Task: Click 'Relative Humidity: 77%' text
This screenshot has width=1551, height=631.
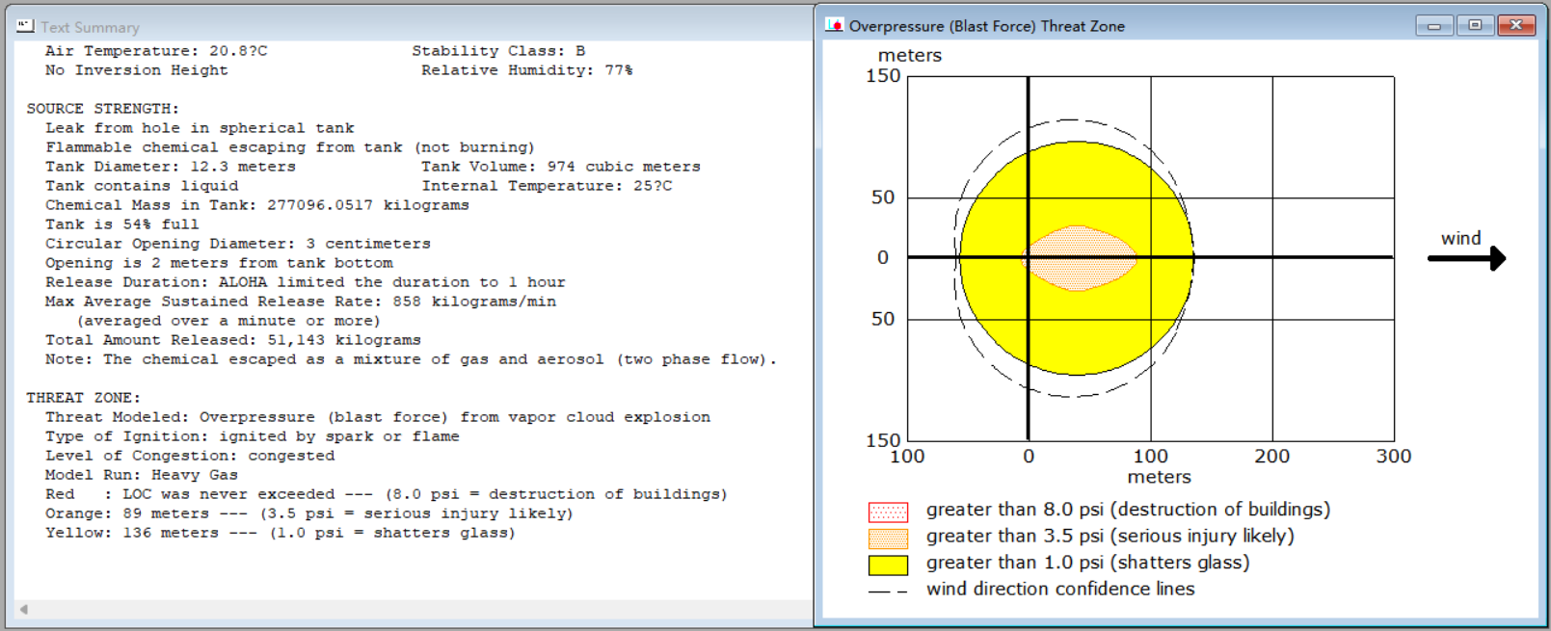Action: pyautogui.click(x=527, y=70)
